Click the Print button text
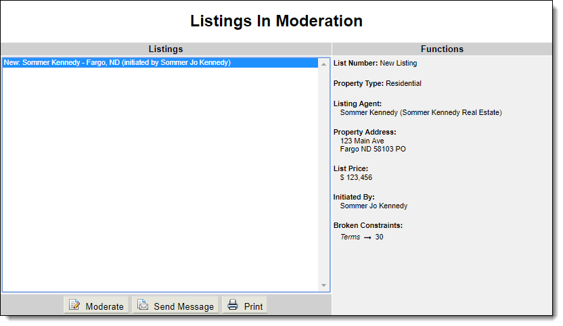 pyautogui.click(x=254, y=306)
